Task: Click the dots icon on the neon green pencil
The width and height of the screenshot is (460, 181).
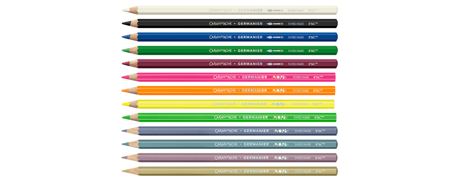Action: coord(280,117)
